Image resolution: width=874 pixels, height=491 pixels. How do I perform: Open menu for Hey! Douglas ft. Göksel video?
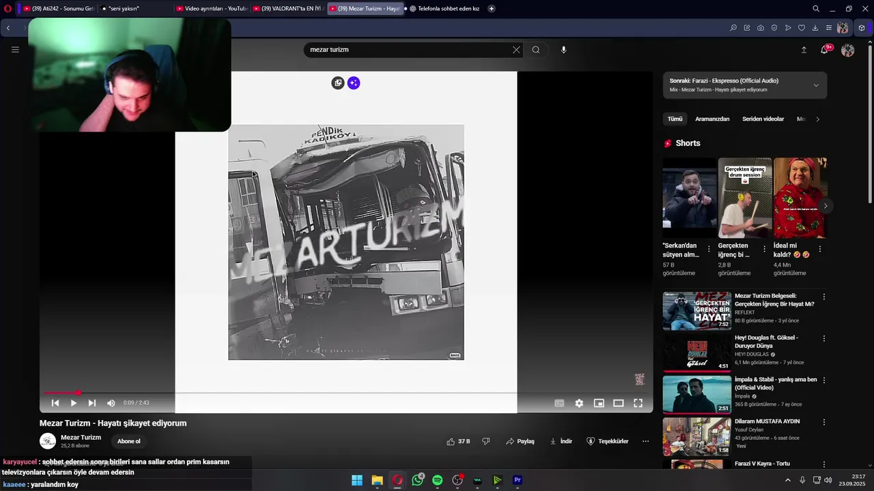point(824,338)
